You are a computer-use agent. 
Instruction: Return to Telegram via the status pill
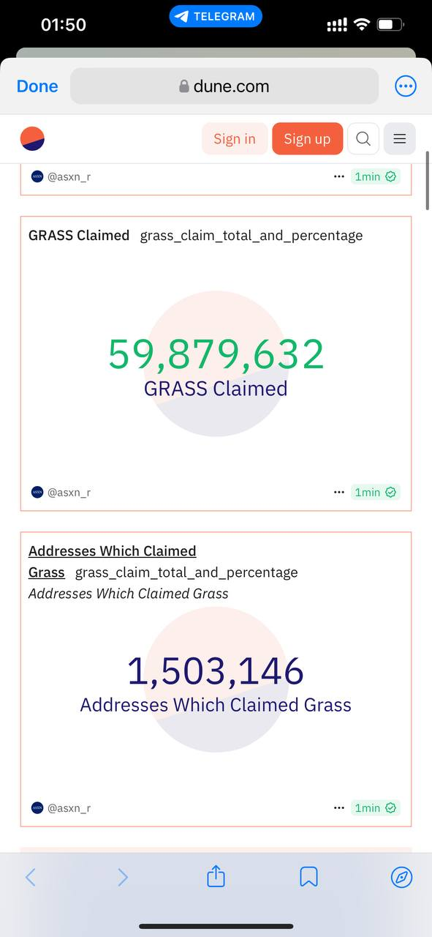click(x=216, y=16)
